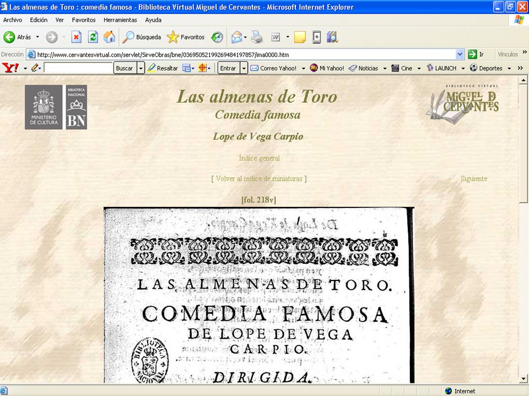This screenshot has width=529, height=396.
Task: Go to Siguiente page link
Action: [x=474, y=178]
